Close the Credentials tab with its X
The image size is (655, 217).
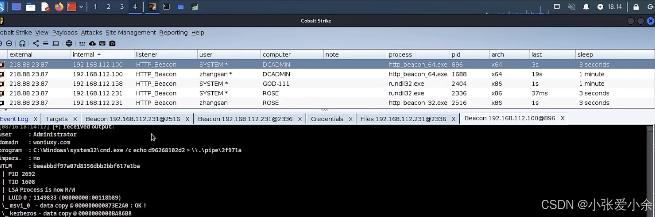350,119
